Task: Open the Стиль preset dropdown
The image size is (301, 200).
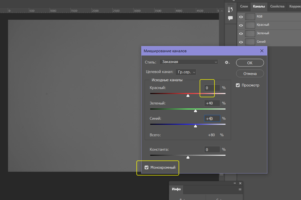Action: pyautogui.click(x=189, y=62)
